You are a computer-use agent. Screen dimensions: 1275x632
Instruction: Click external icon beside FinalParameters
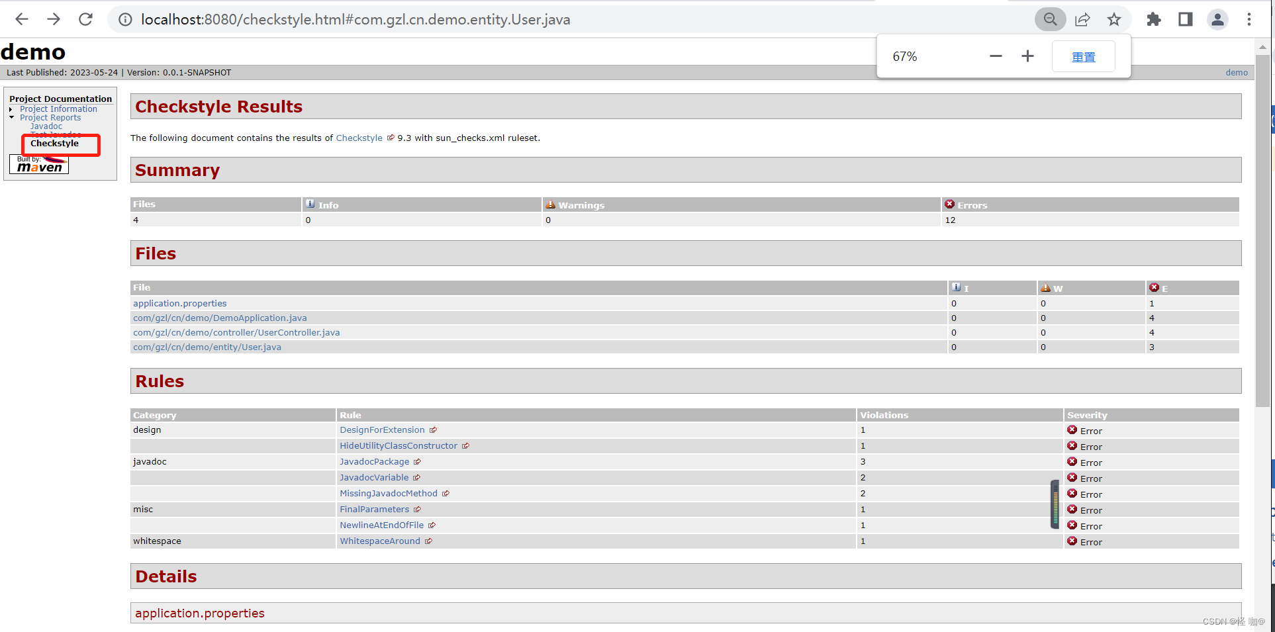point(417,510)
